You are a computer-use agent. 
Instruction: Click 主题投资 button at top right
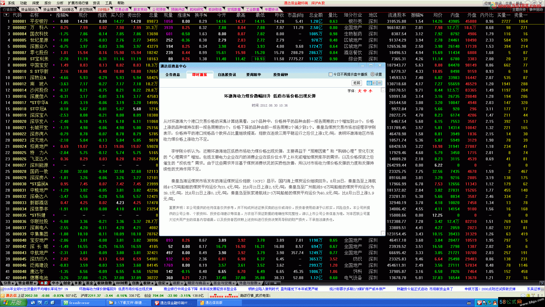(519, 10)
